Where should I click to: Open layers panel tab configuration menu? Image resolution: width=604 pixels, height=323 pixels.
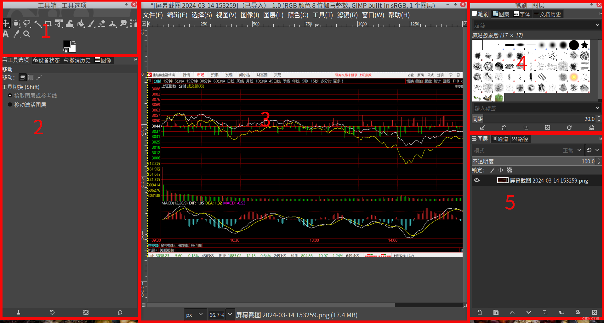tap(601, 138)
